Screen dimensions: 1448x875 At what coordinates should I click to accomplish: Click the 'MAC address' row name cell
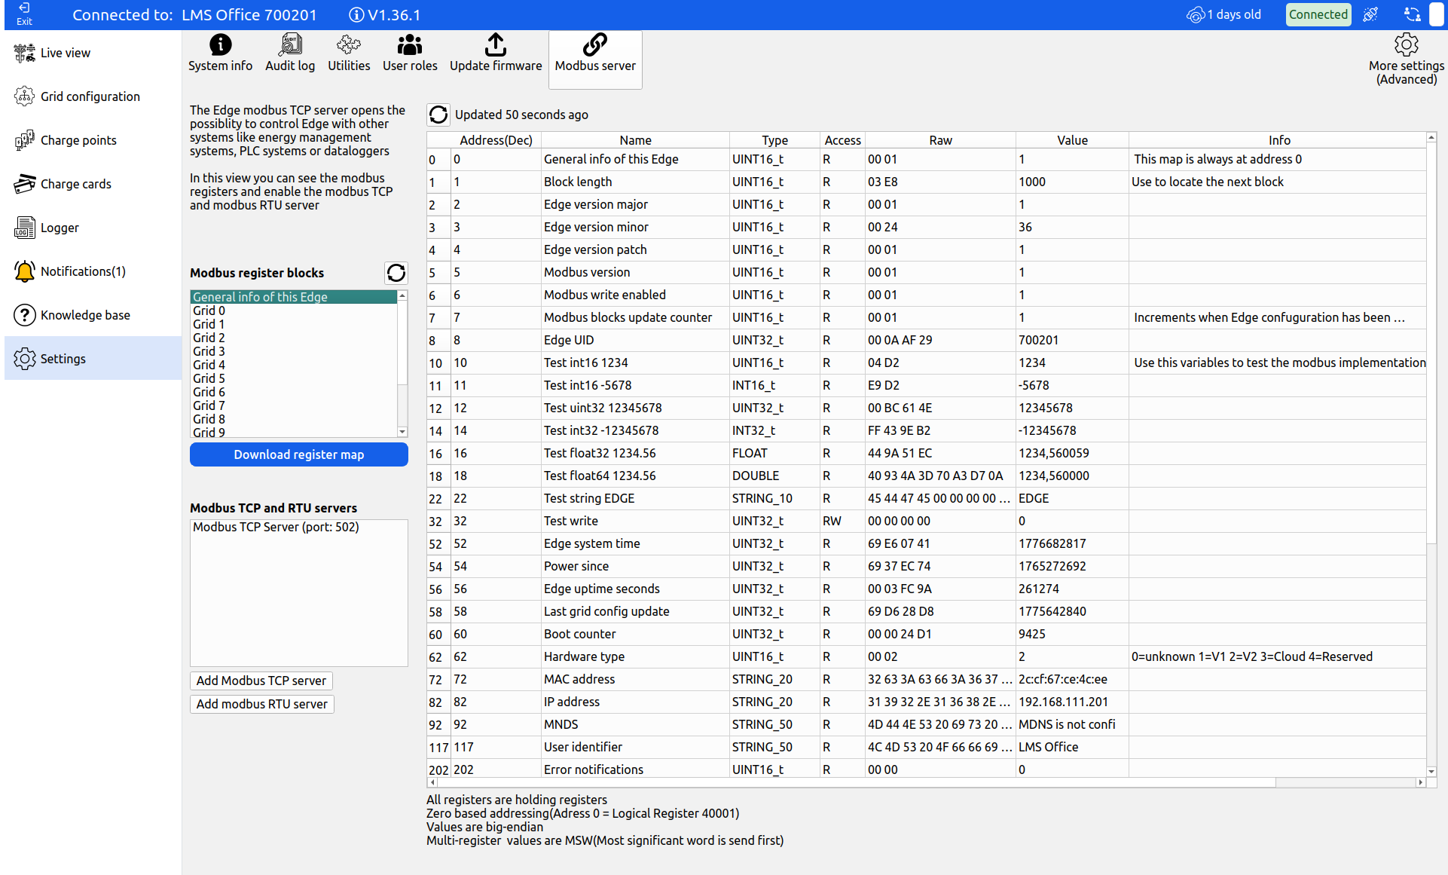click(x=635, y=679)
